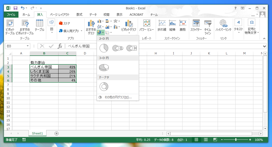
Task: Insert a ハイパーリンク hyperlink
Action: [223, 26]
